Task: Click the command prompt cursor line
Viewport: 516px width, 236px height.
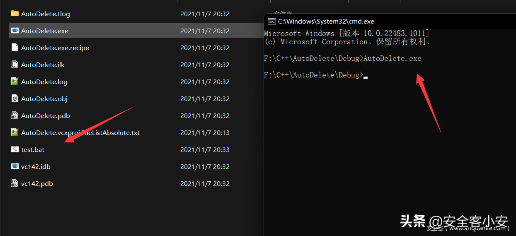Action: 316,75
